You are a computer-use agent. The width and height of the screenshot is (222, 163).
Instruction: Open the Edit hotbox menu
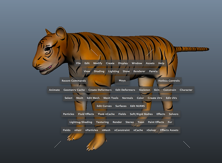pos(87,63)
